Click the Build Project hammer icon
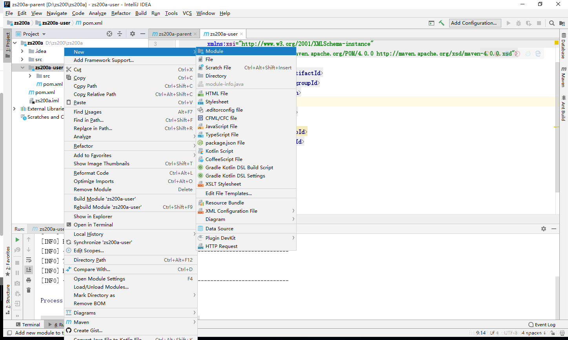The image size is (568, 340). click(x=441, y=23)
